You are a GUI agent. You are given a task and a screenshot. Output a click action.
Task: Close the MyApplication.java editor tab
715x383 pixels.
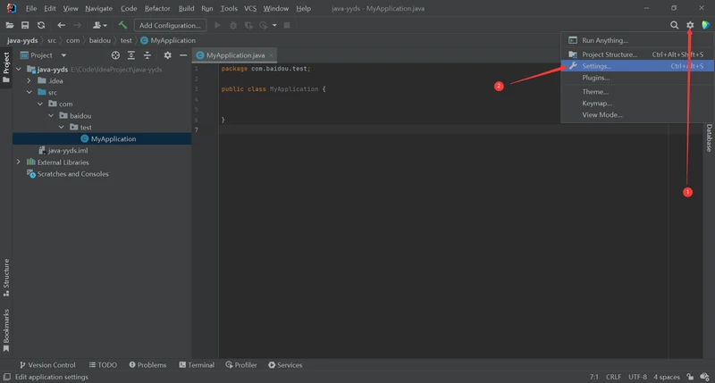(272, 55)
